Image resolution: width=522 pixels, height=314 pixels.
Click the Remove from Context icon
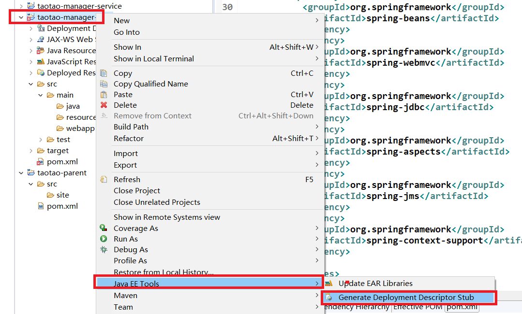click(104, 115)
